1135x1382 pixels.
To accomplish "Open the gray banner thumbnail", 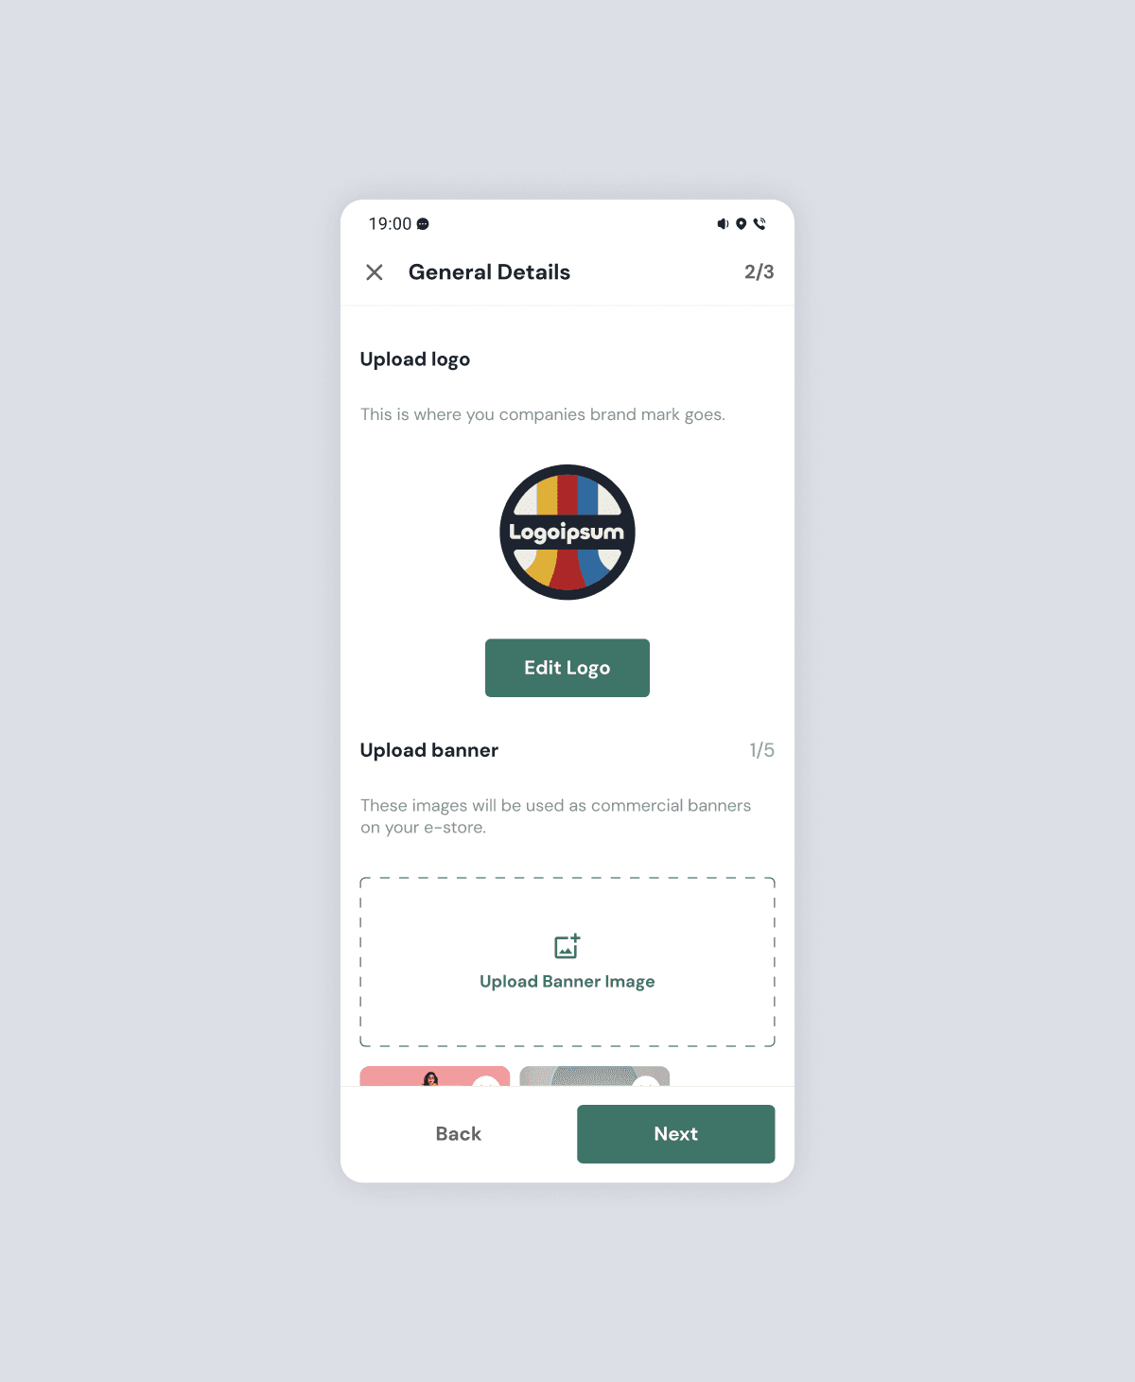I will (595, 1076).
